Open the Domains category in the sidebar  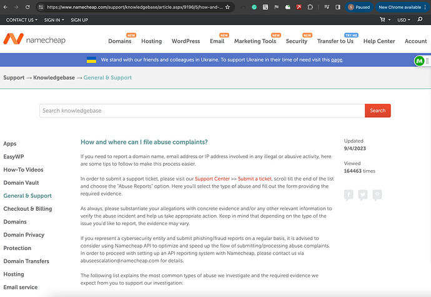click(15, 221)
